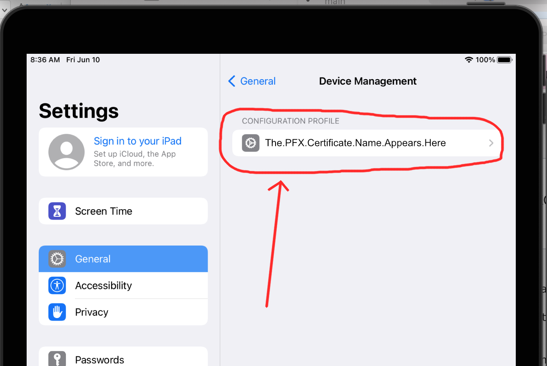This screenshot has height=366, width=547.
Task: Open the Passwords key icon
Action: click(57, 359)
